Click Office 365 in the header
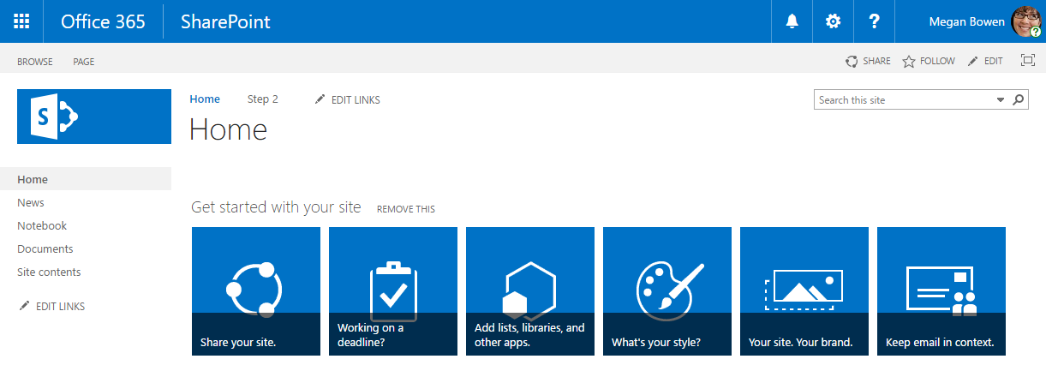 pyautogui.click(x=103, y=21)
